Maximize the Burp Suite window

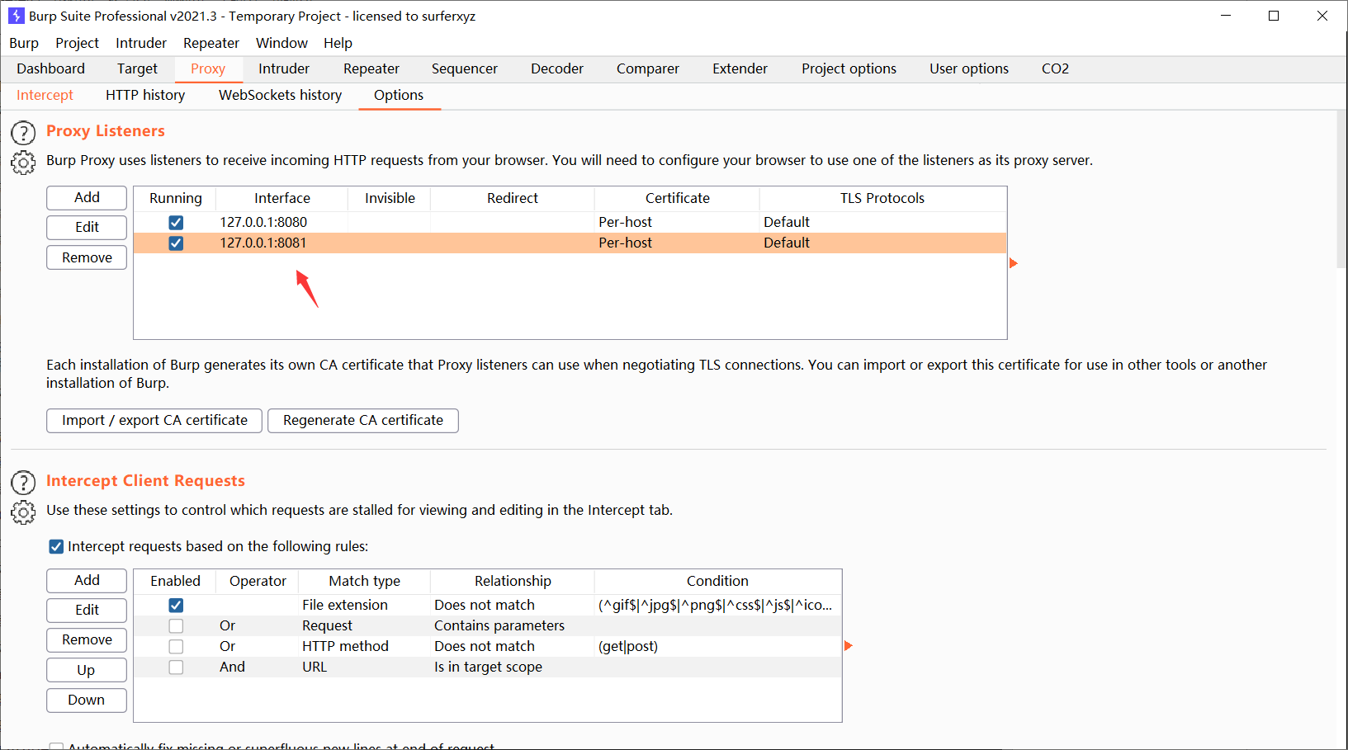tap(1274, 16)
